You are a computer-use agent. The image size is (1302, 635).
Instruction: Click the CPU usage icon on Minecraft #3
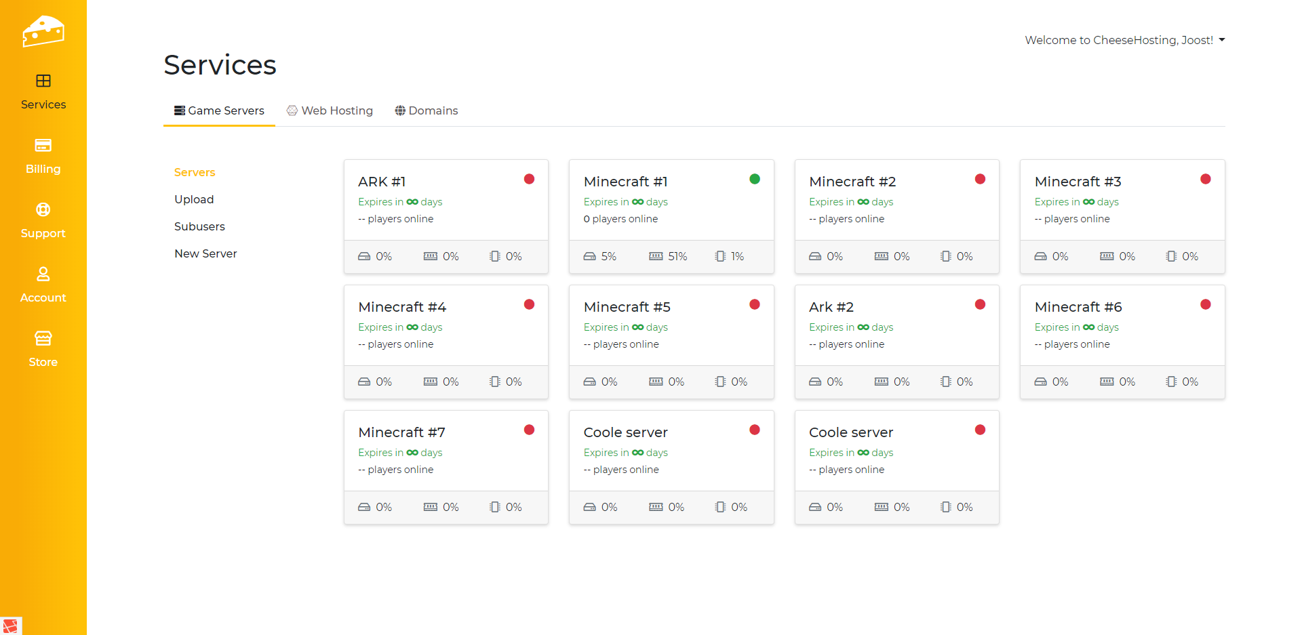(x=1171, y=256)
